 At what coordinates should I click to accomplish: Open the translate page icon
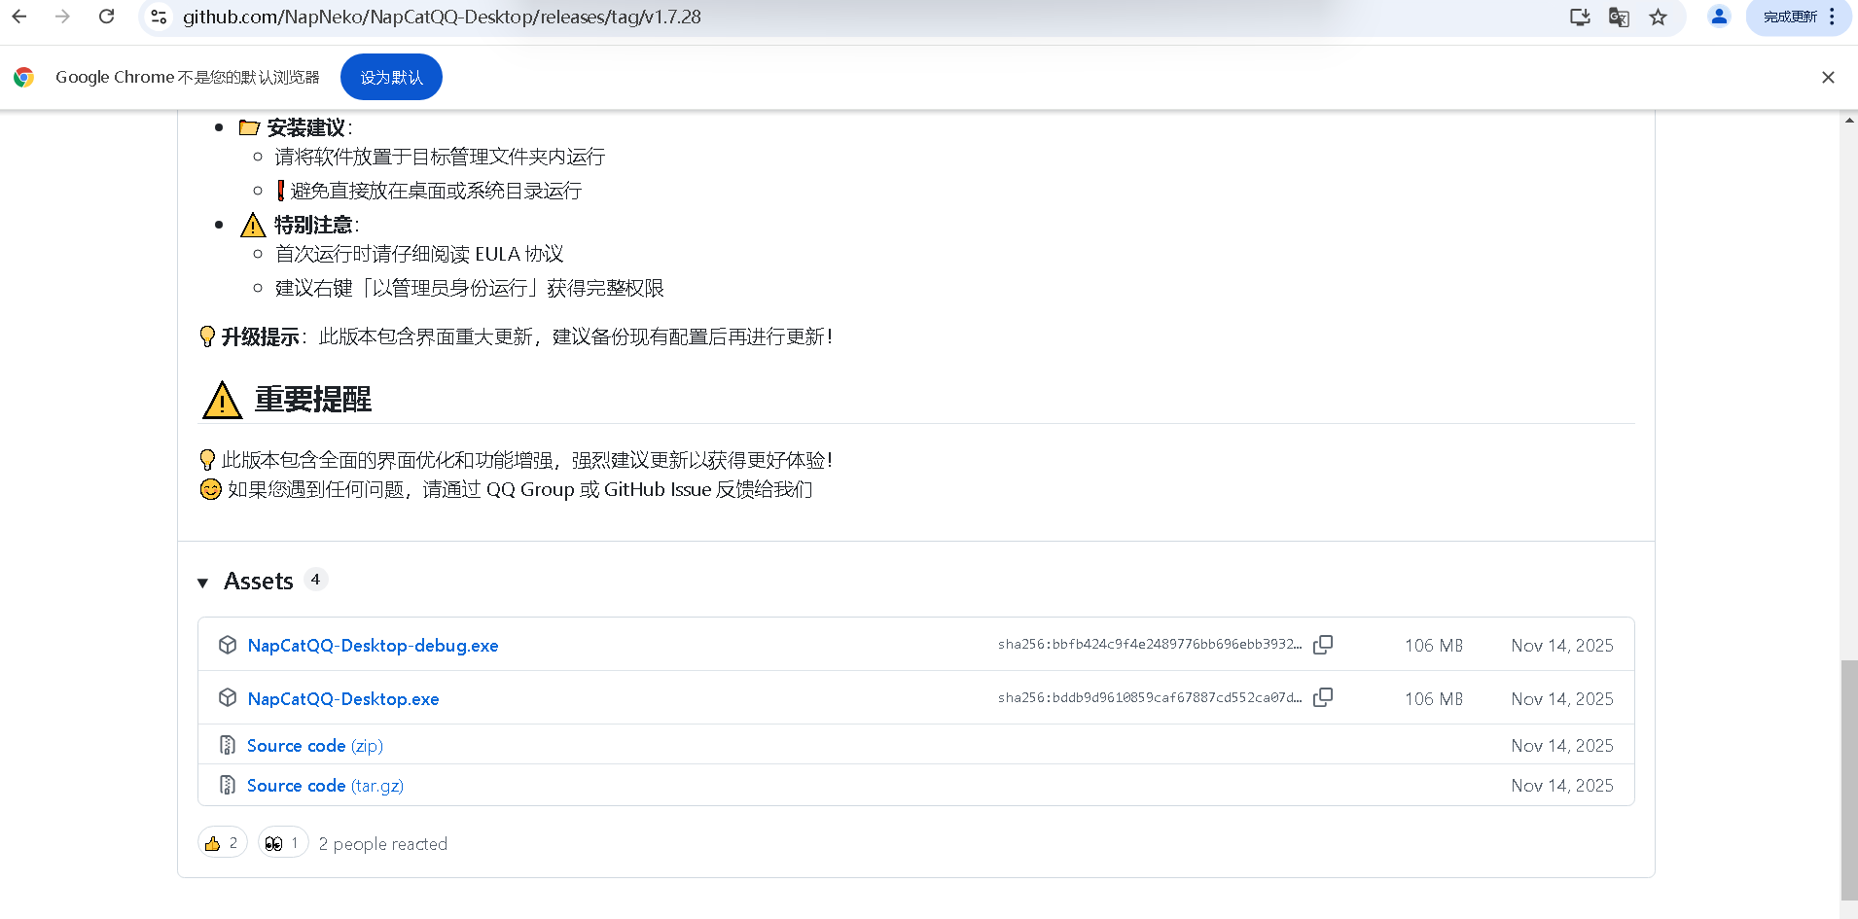click(x=1619, y=17)
